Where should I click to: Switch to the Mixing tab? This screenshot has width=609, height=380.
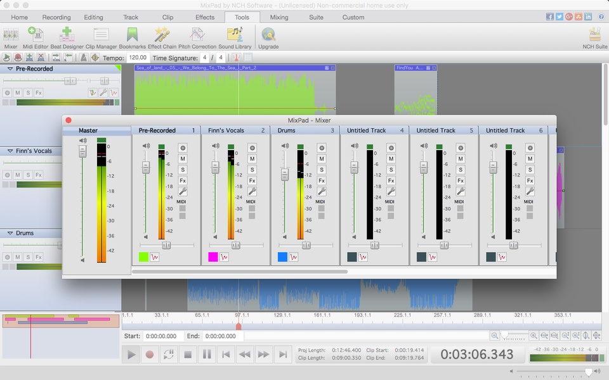(279, 17)
